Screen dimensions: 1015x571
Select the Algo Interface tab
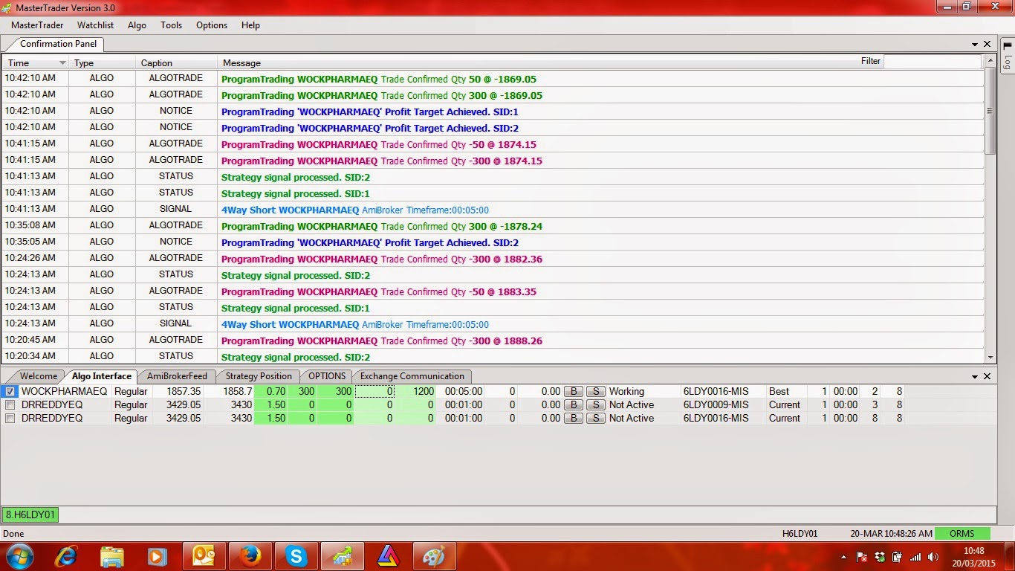tap(102, 376)
